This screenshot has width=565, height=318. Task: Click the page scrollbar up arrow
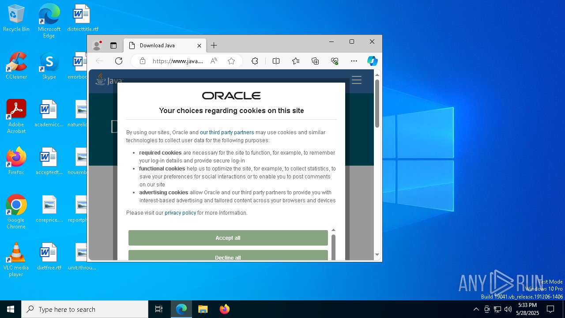377,75
